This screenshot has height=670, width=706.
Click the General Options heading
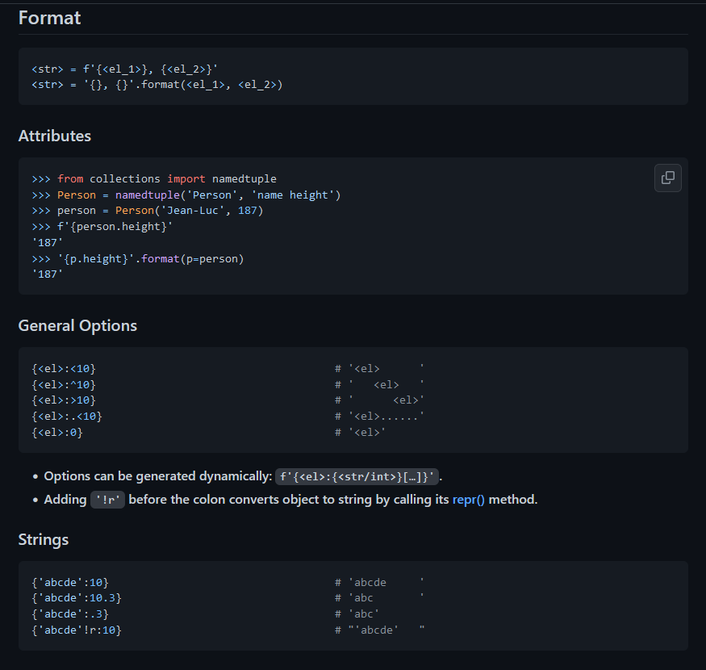(77, 325)
